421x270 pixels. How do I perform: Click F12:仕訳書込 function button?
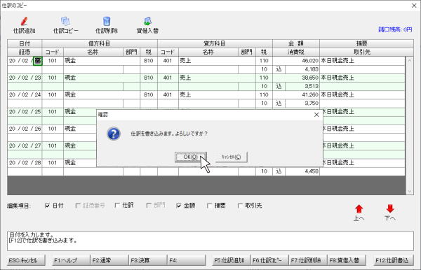[x=393, y=260]
